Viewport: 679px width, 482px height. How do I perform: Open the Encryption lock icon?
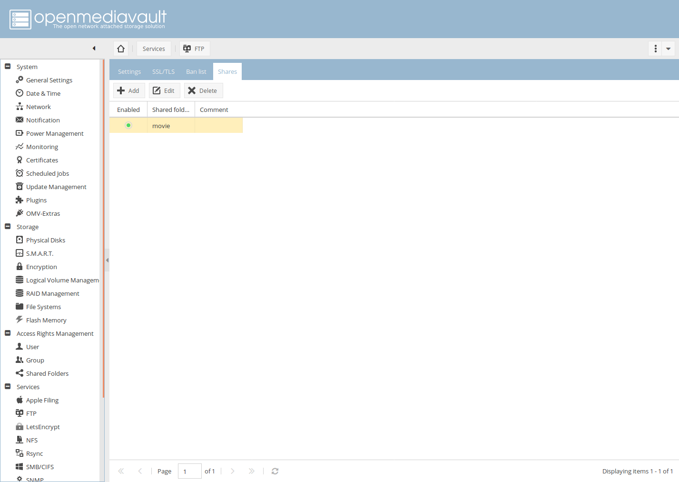pos(20,266)
